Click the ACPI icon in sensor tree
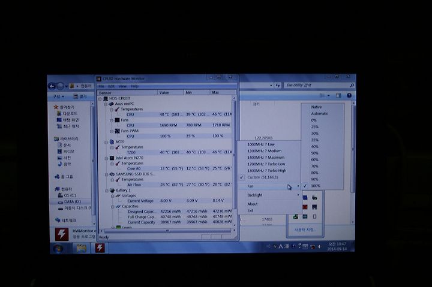 tap(112, 142)
